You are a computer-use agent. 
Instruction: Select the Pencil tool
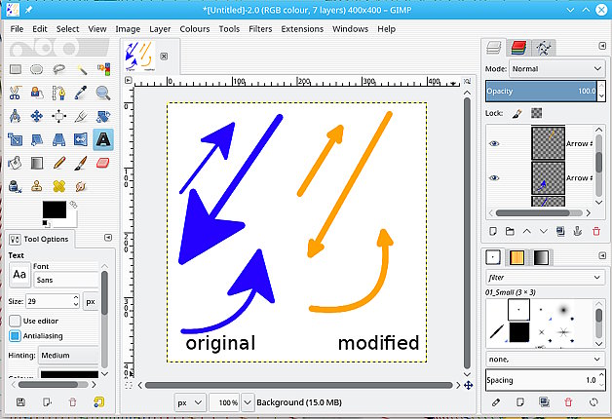click(58, 163)
